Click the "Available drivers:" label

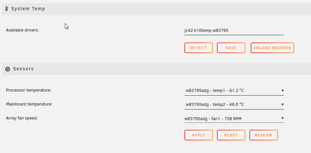point(23,30)
